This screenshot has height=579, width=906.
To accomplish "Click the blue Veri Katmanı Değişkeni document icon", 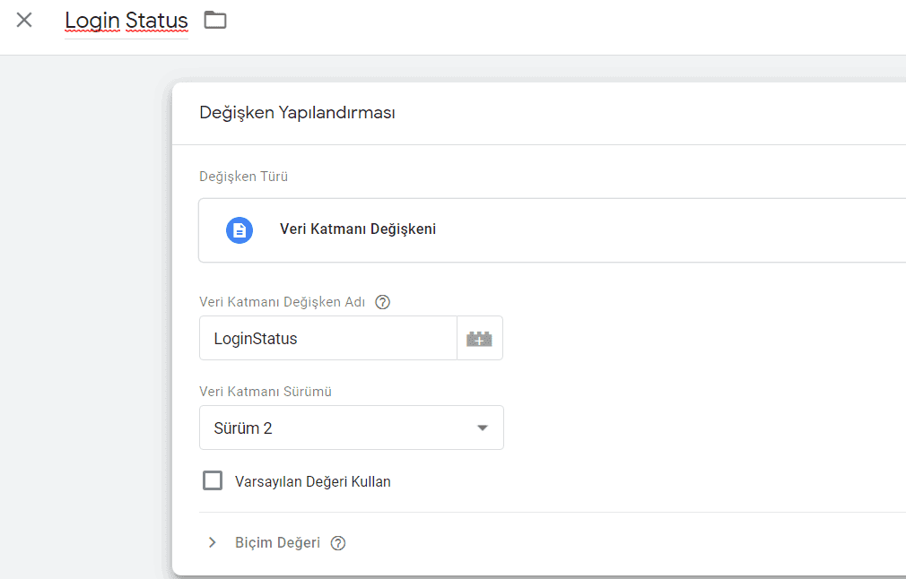I will (240, 229).
